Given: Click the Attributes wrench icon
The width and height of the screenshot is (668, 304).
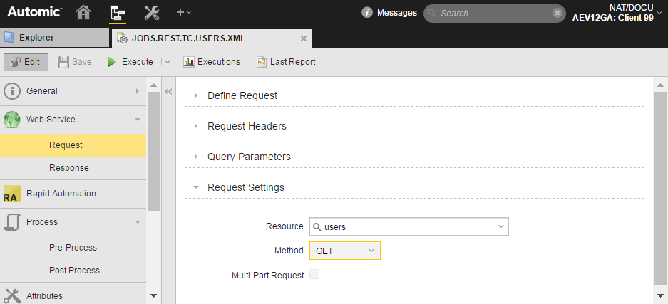Looking at the screenshot, I should tap(12, 296).
